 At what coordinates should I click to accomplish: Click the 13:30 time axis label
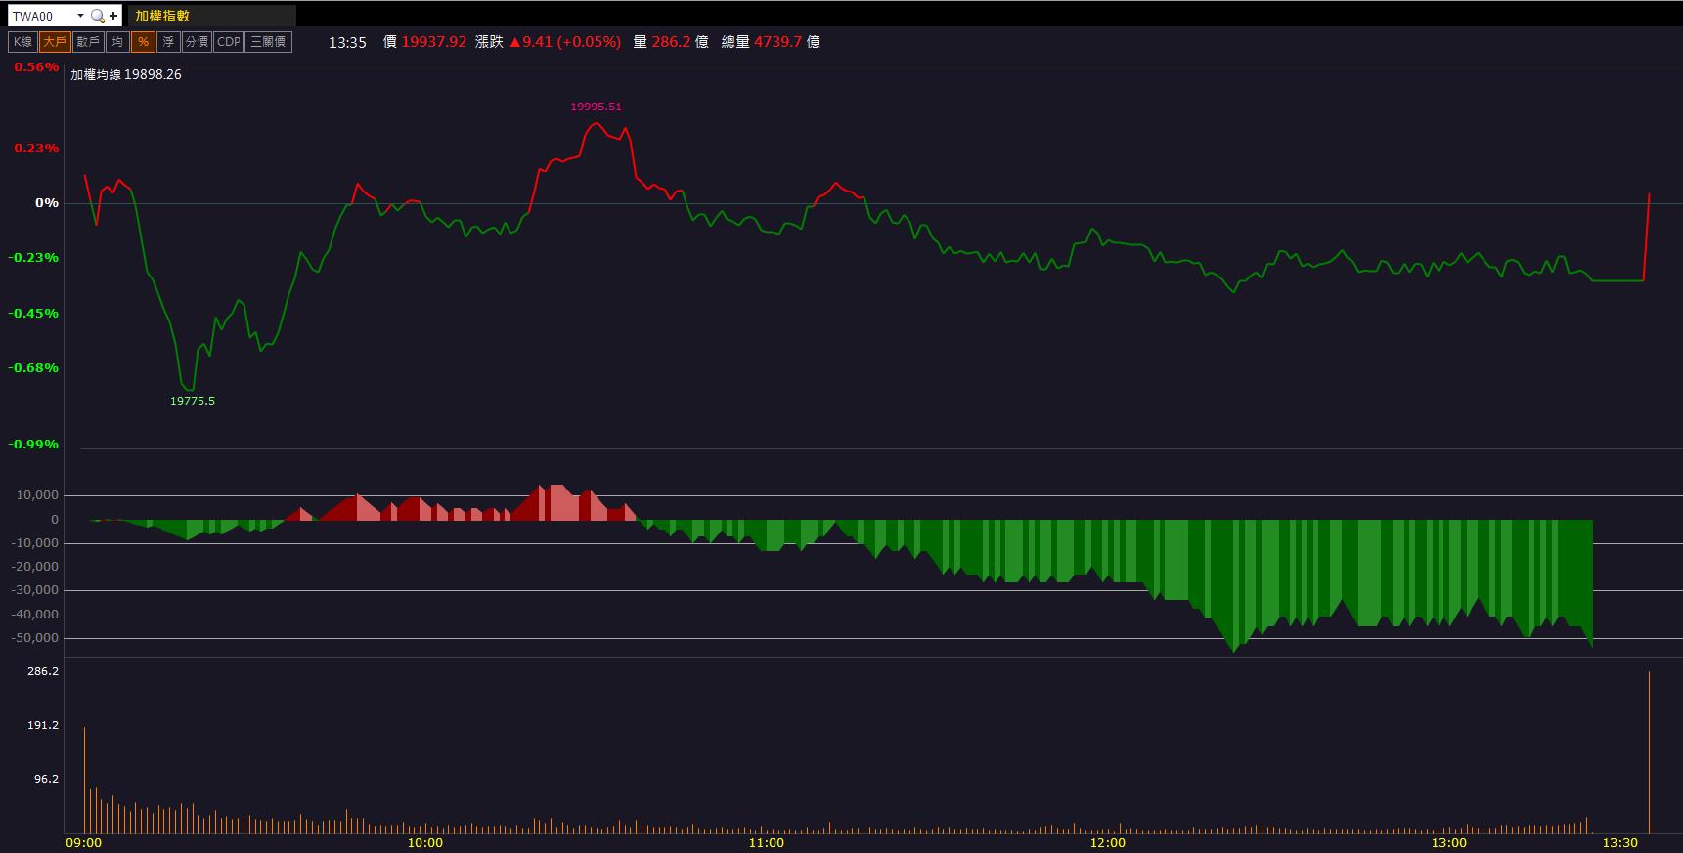pos(1620,843)
